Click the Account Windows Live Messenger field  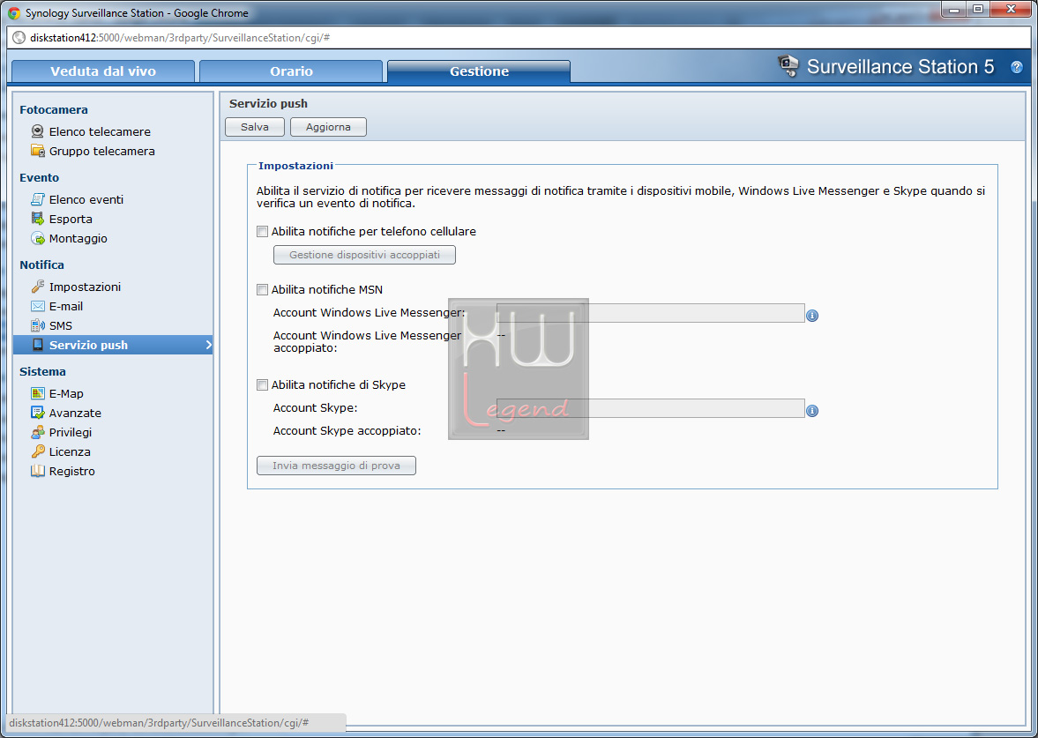[x=650, y=313]
